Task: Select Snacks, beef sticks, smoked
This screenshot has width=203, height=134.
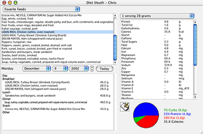Action: coord(57,55)
